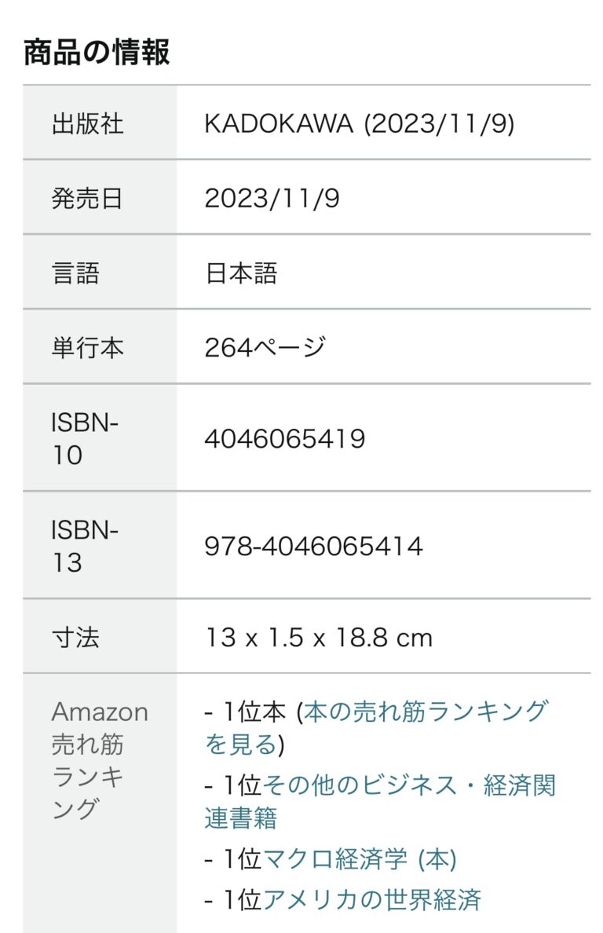The width and height of the screenshot is (603, 933).
Task: Click the 言語 row label
Action: (x=75, y=273)
